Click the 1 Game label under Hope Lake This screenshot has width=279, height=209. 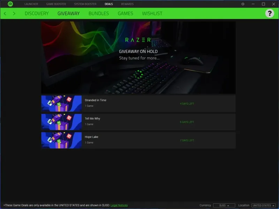[89, 142]
